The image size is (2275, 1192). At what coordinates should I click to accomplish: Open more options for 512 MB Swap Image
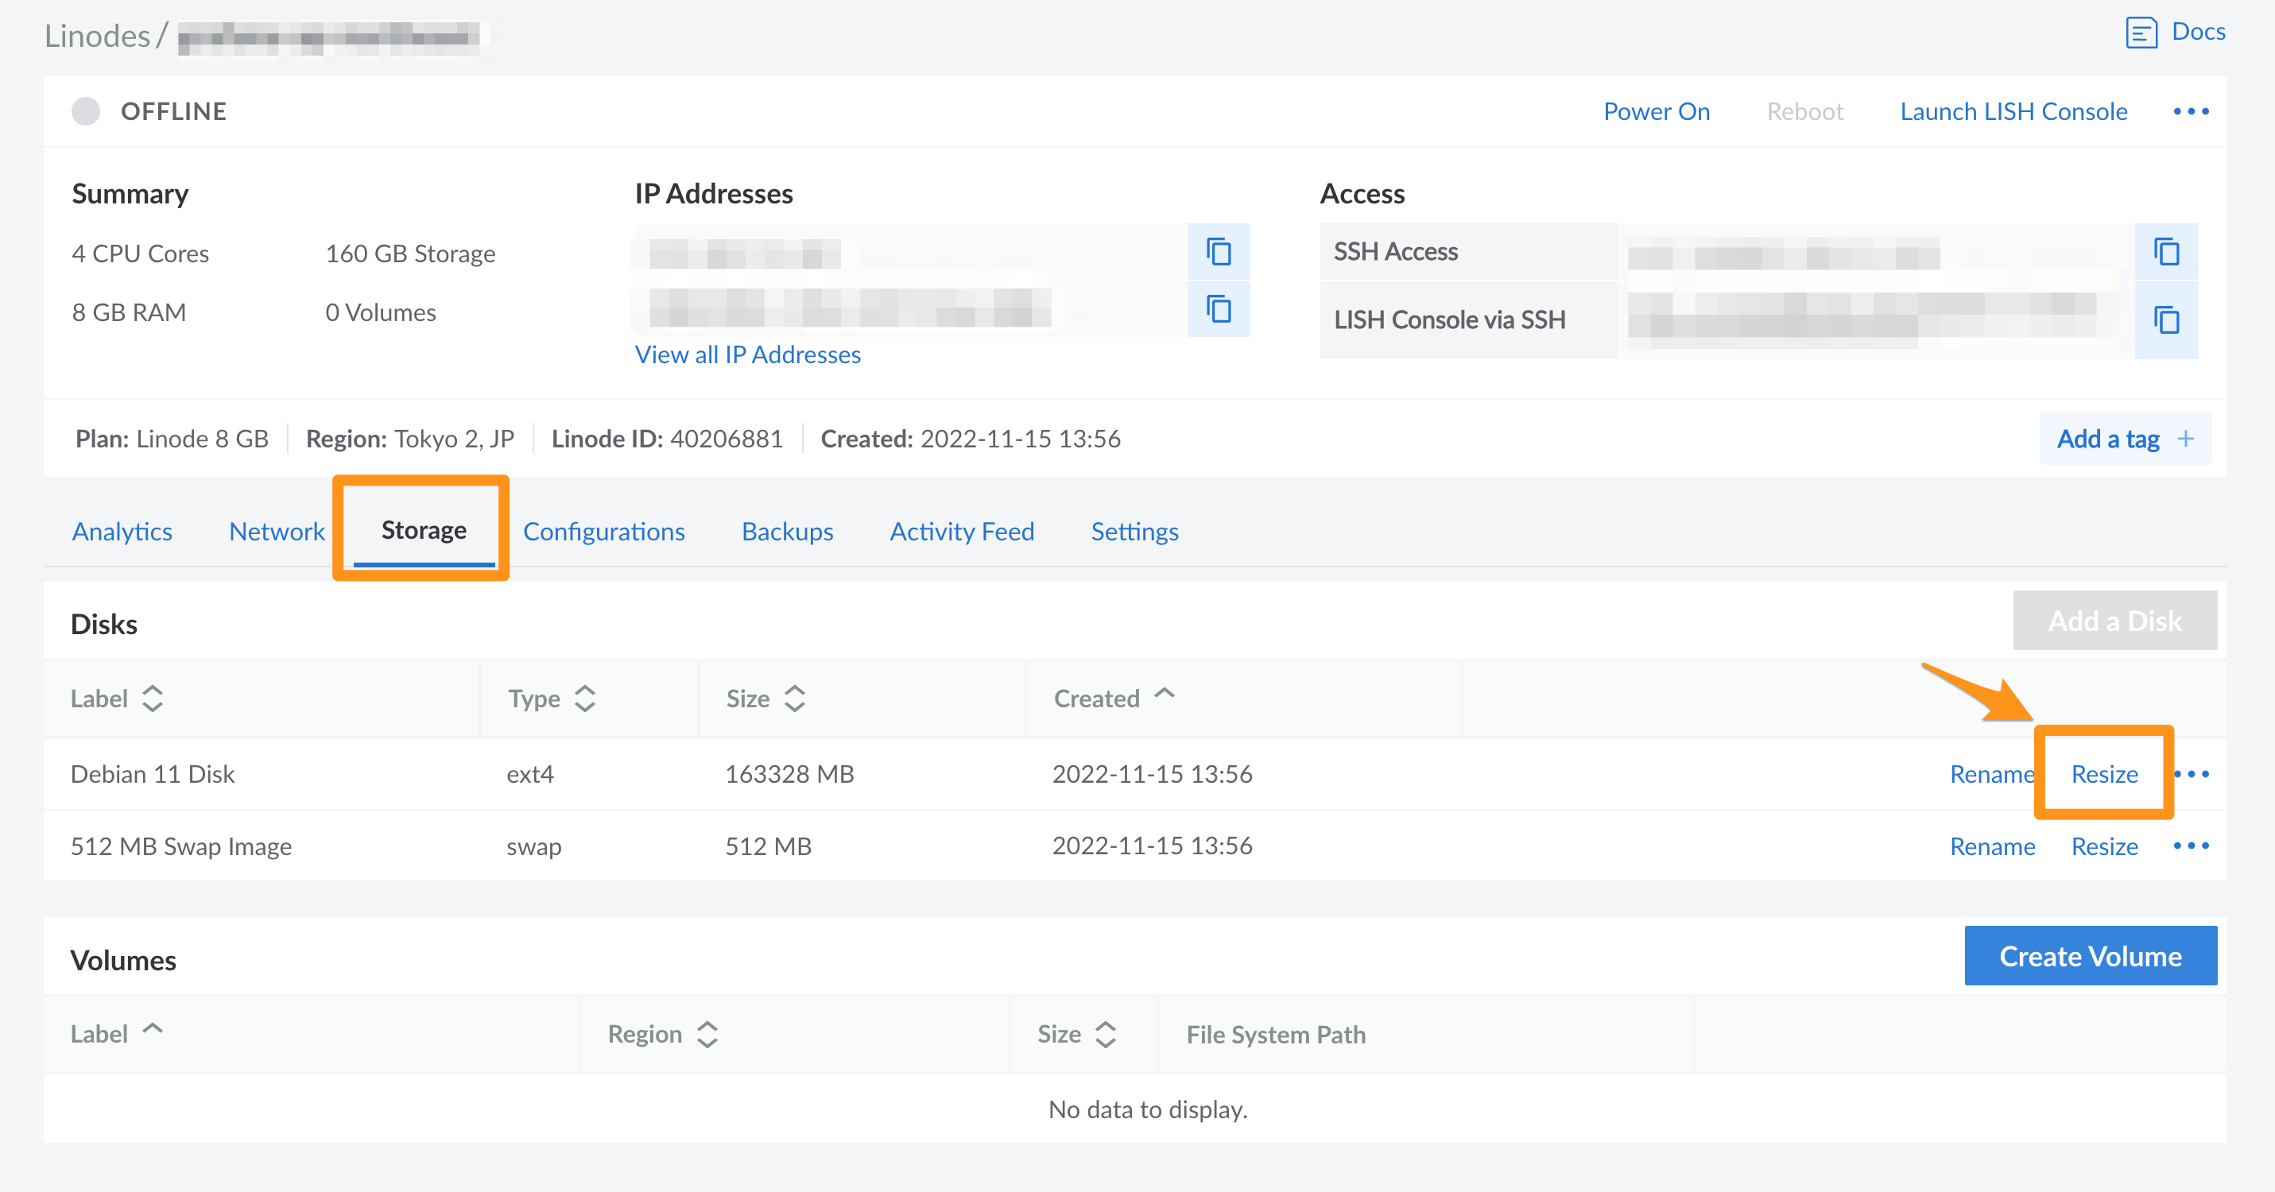[2191, 846]
